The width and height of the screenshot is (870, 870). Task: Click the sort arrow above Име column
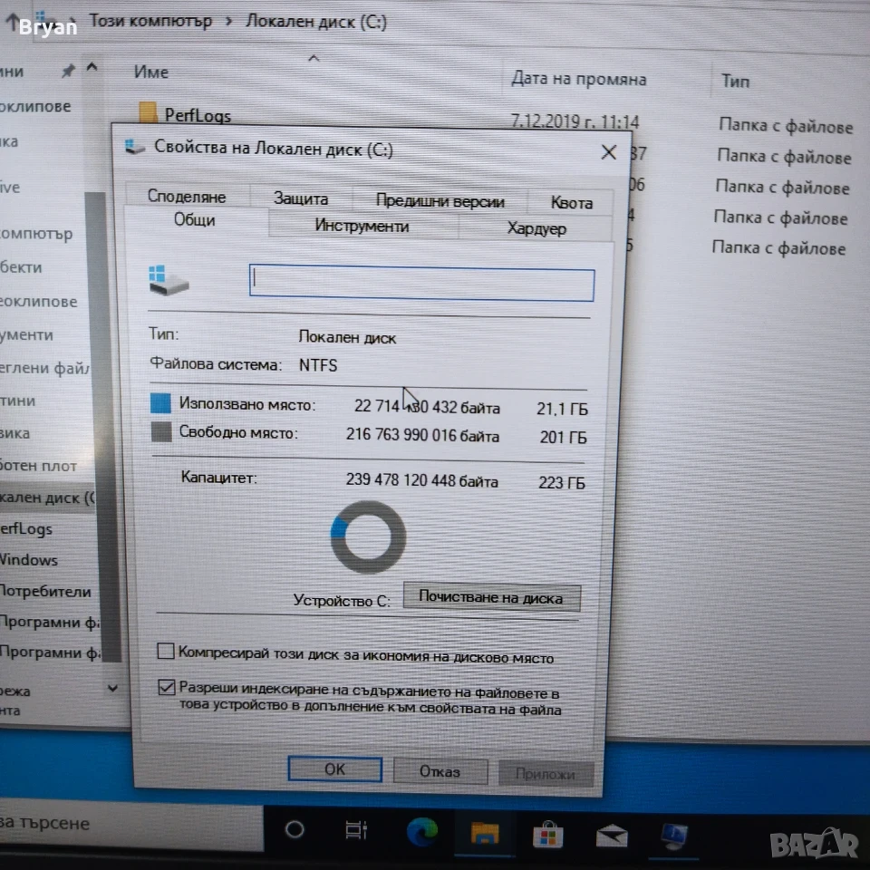(314, 58)
